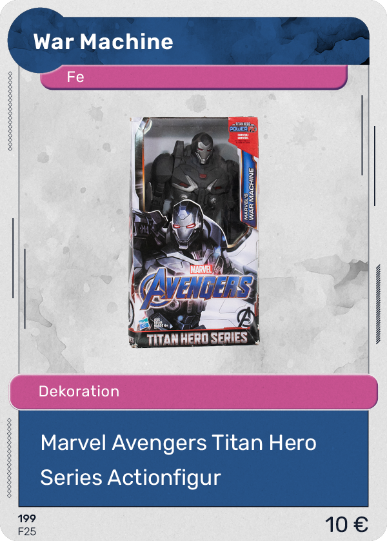The height and width of the screenshot is (541, 387).
Task: Click the Titan Hero Power FX badge
Action: click(x=243, y=132)
